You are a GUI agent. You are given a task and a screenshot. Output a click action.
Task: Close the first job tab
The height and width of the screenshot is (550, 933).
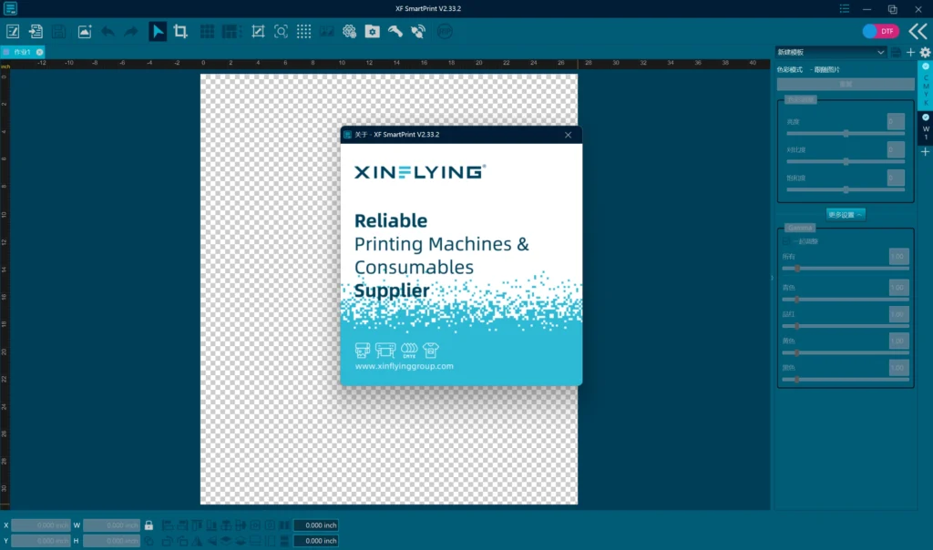point(40,52)
